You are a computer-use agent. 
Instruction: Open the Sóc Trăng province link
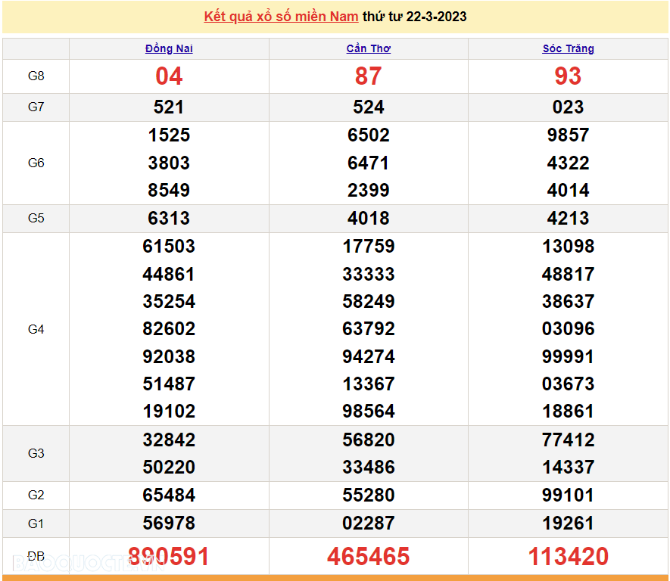(568, 48)
